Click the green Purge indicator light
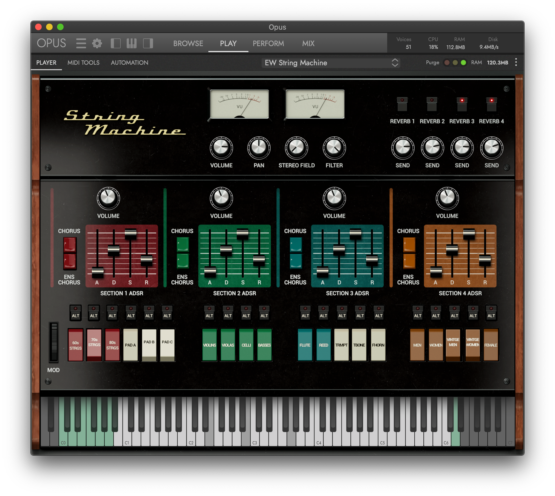 point(464,63)
